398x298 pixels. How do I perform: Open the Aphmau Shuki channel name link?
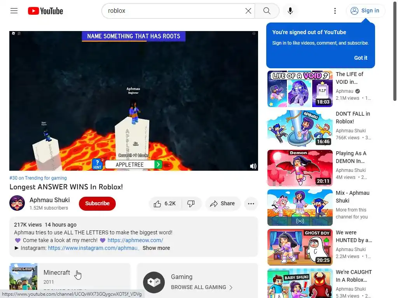[x=49, y=200]
